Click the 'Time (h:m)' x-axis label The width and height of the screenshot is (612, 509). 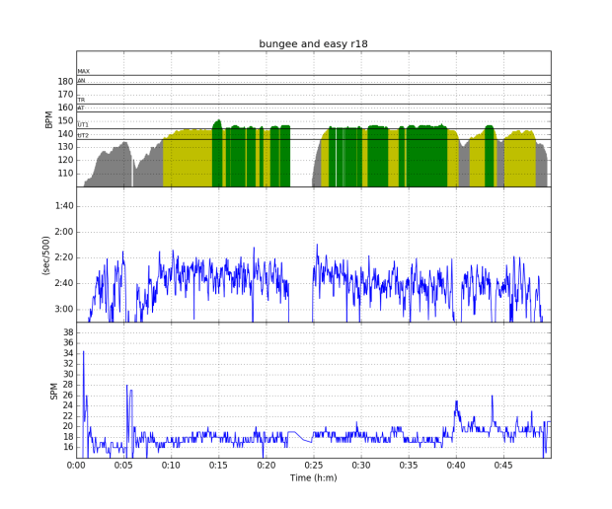(313, 477)
